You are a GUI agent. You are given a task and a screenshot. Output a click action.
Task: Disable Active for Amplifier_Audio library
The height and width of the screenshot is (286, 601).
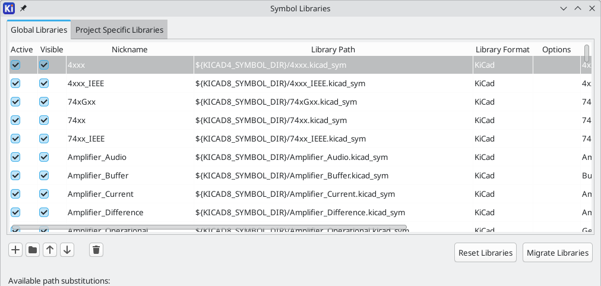tap(15, 157)
